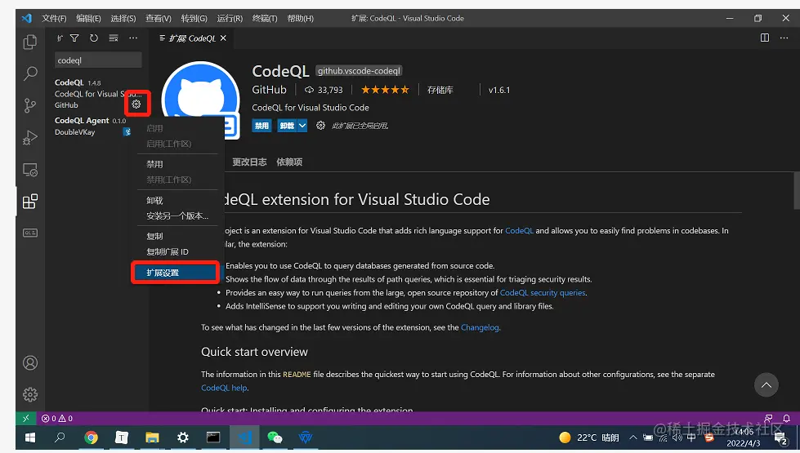The image size is (800, 453).
Task: Choose 复制扩展 ID from context menu
Action: [x=168, y=251]
